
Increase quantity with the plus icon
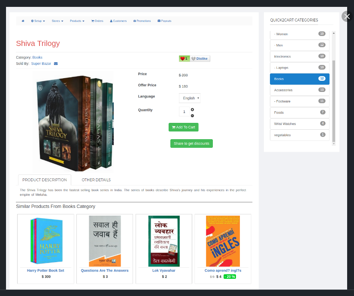click(192, 110)
